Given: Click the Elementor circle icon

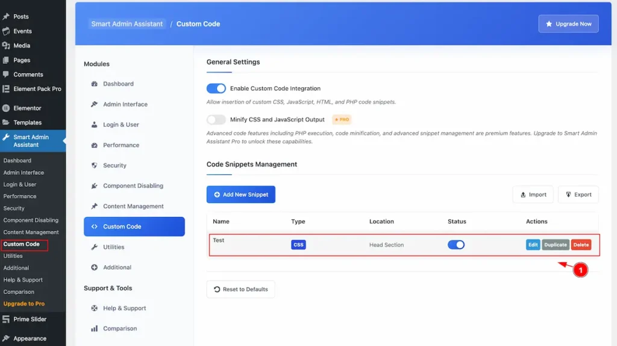Looking at the screenshot, I should pos(6,108).
